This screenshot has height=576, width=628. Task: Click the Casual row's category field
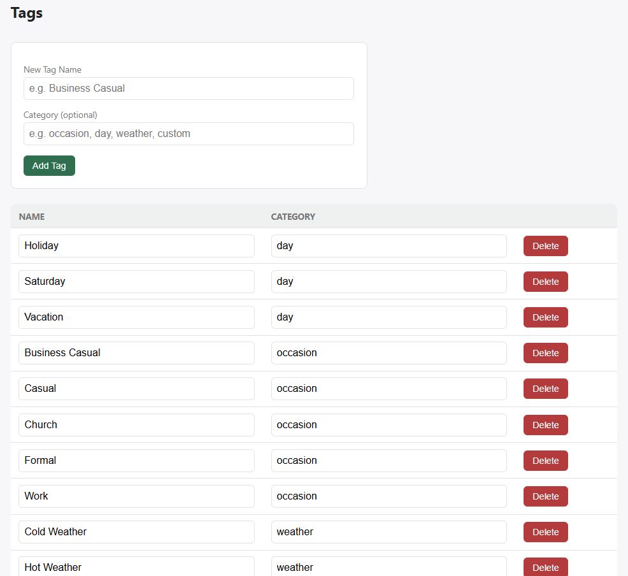click(389, 389)
